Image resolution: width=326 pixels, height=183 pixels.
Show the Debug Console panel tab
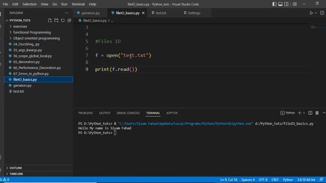click(x=128, y=113)
